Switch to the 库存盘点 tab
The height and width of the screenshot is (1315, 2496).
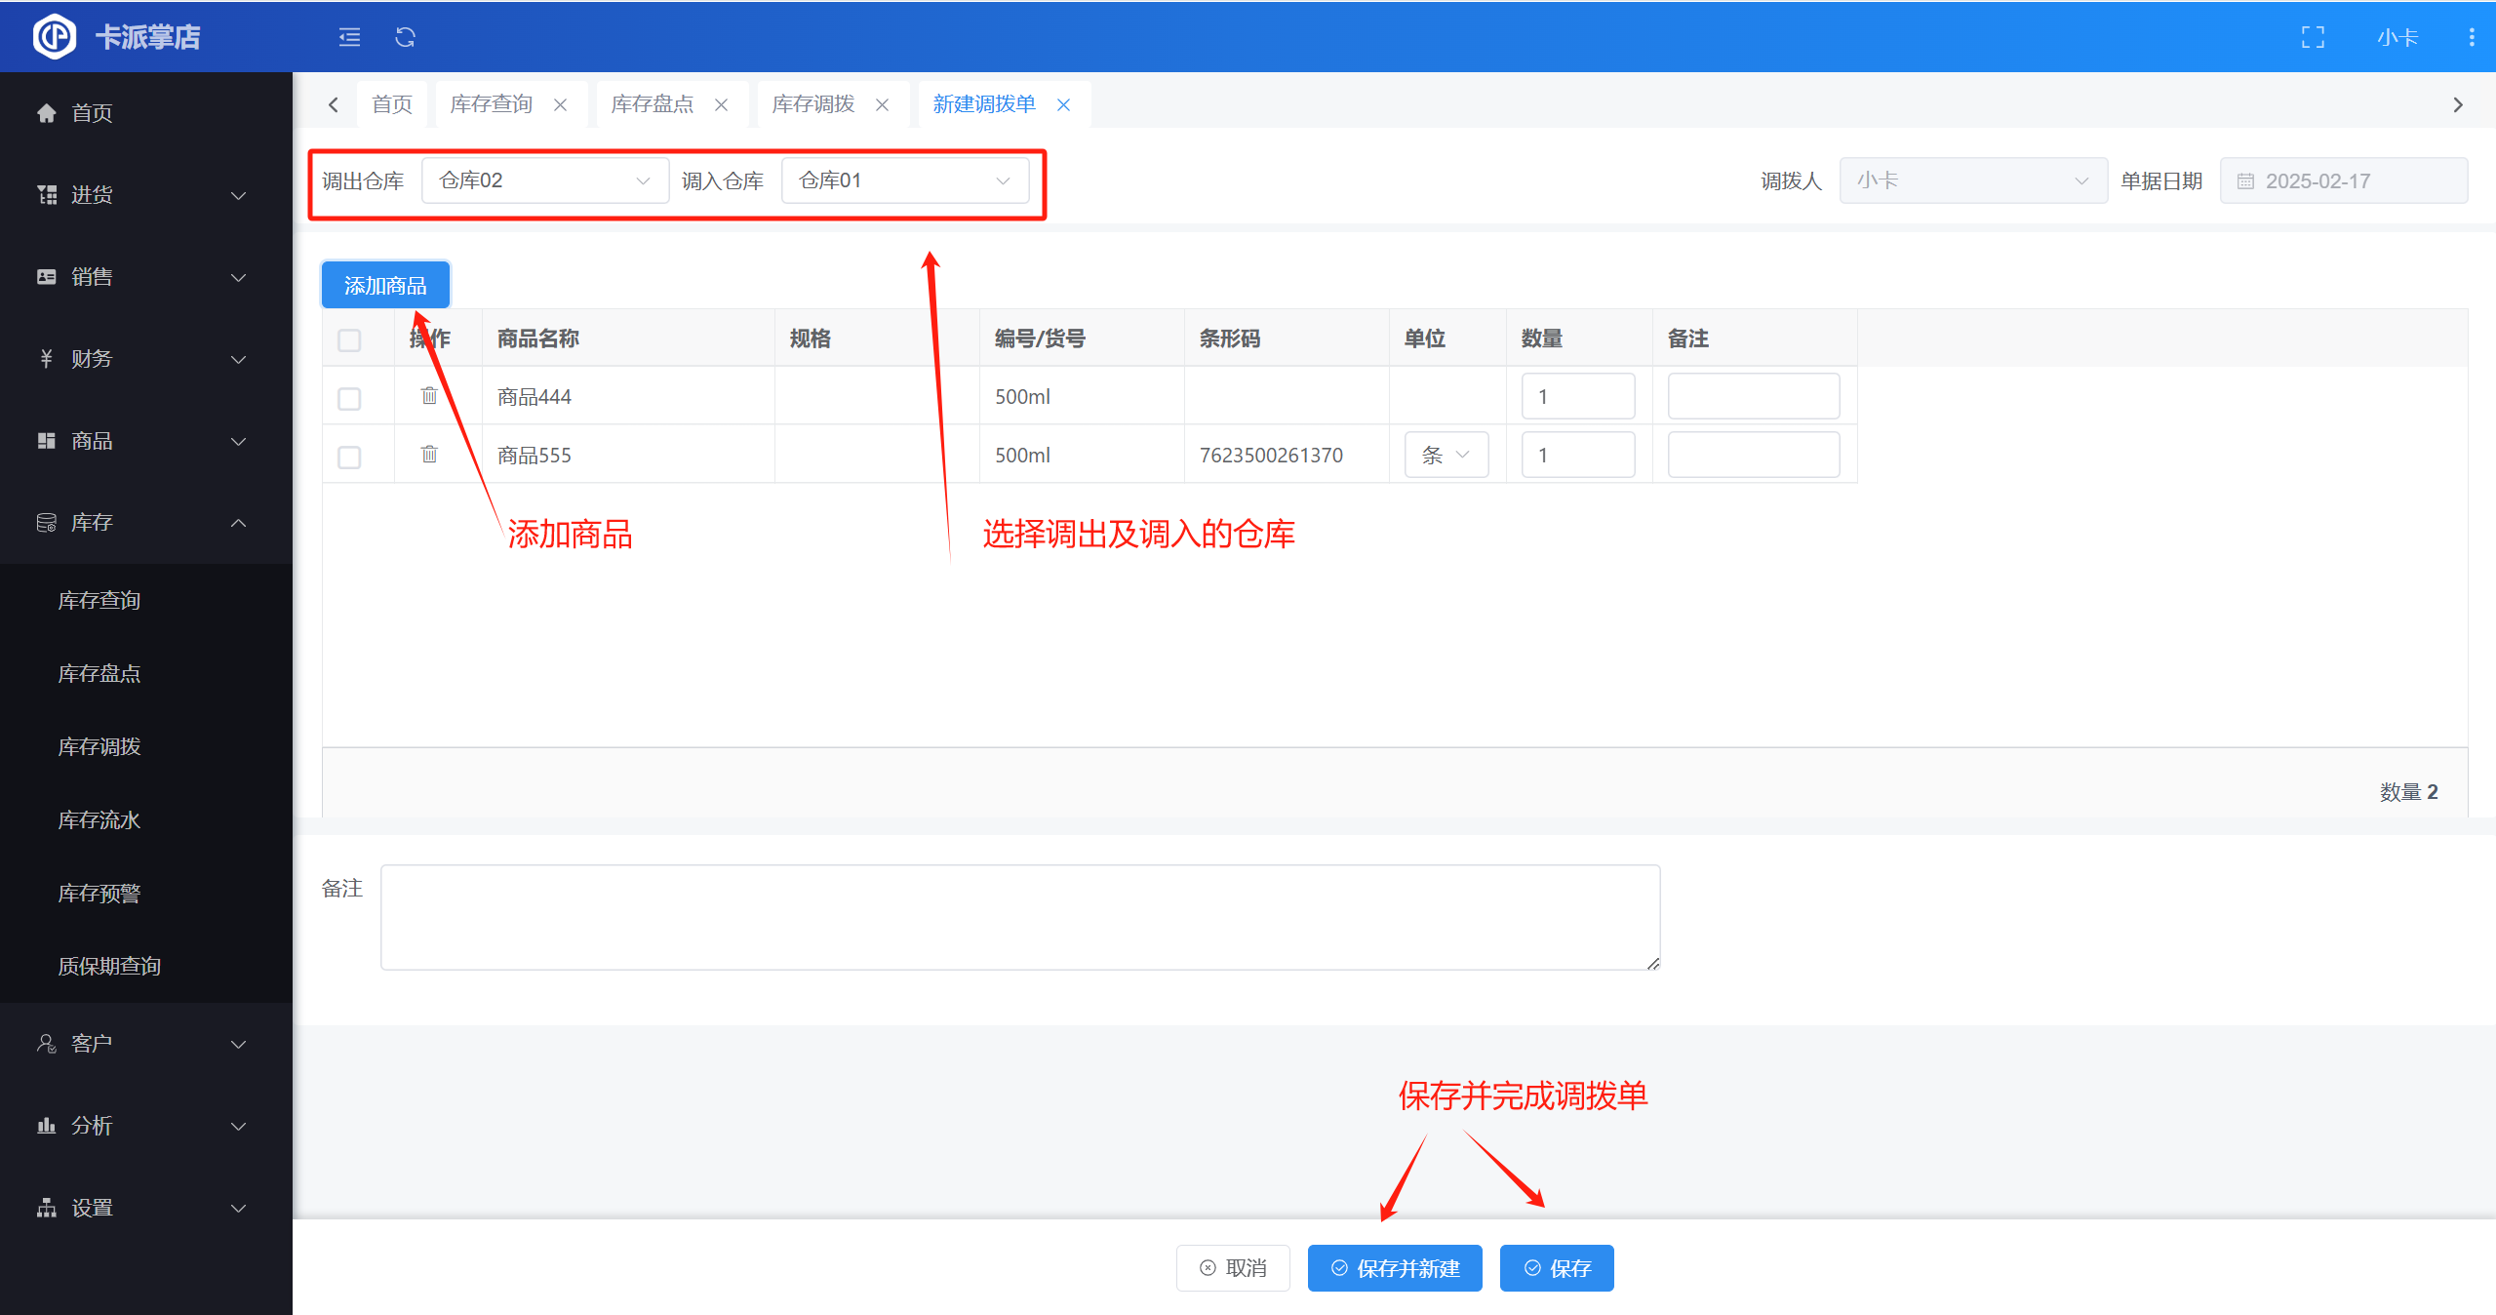click(652, 104)
